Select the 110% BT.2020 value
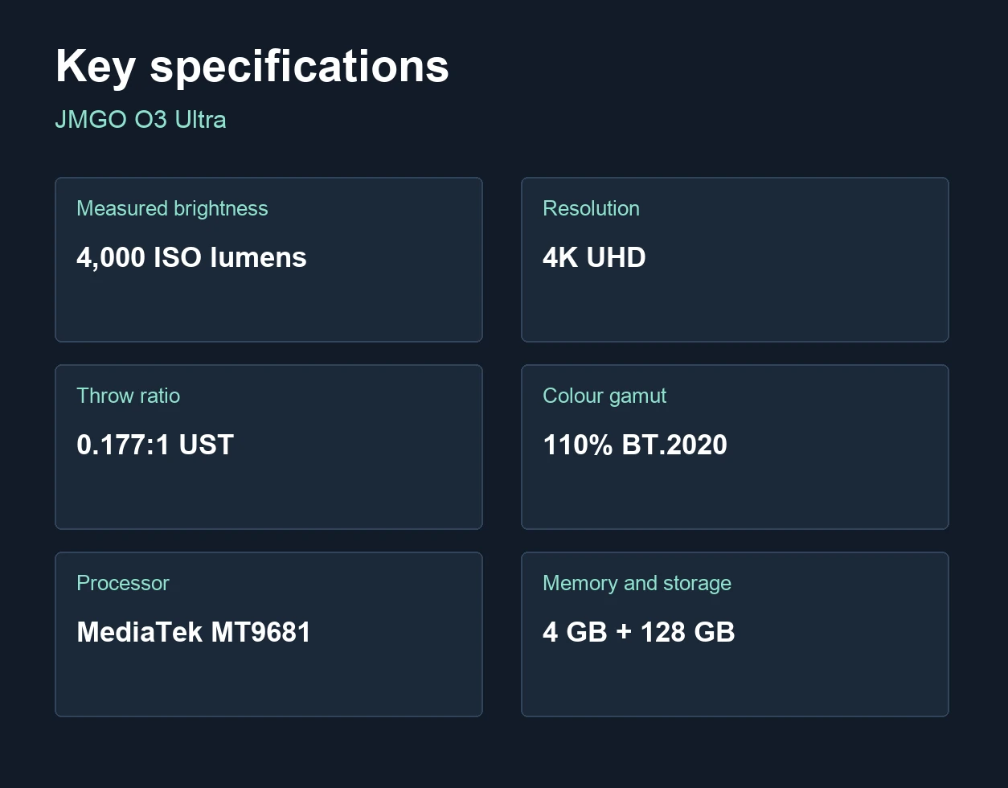The image size is (1008, 788). 635,445
